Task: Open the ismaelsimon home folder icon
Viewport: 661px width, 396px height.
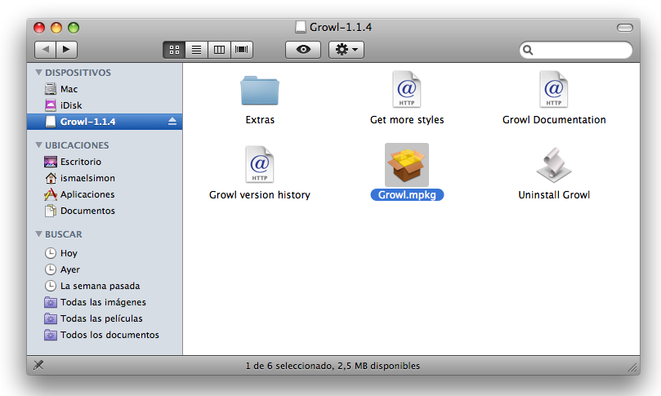Action: (51, 178)
